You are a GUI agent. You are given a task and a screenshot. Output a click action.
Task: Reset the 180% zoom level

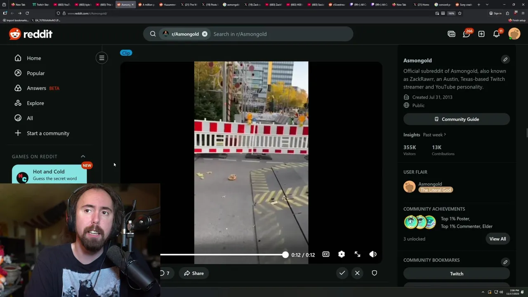point(451,13)
